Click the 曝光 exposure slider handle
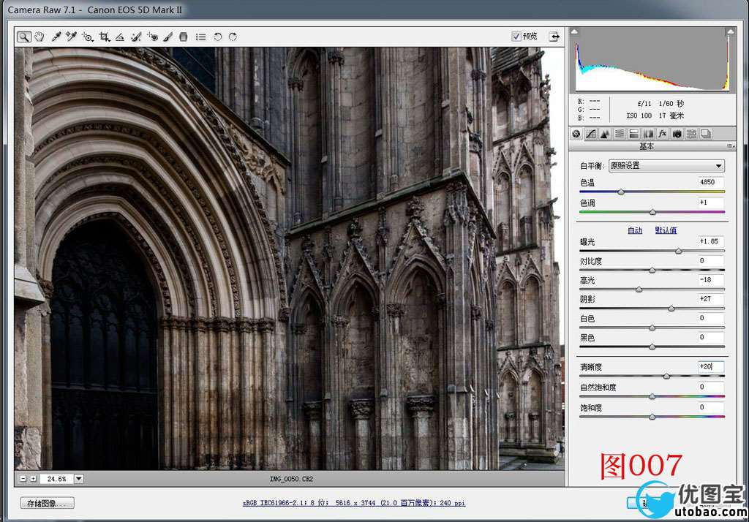Viewport: 749px width, 522px height. click(678, 251)
